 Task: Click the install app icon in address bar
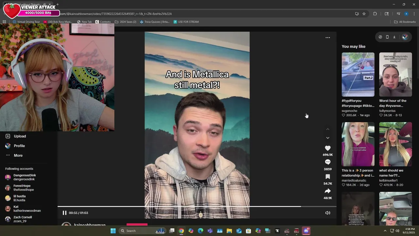point(357,14)
